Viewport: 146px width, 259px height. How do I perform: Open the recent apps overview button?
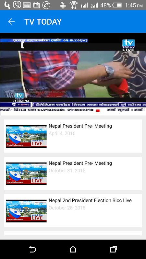114,249
